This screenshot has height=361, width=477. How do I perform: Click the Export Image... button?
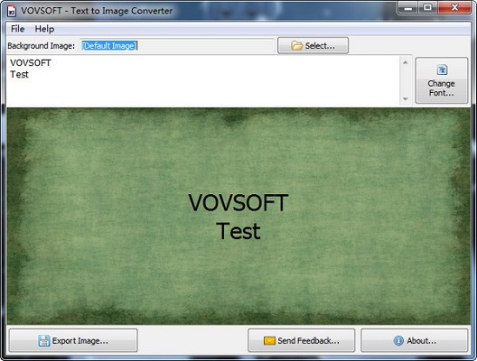pos(73,340)
